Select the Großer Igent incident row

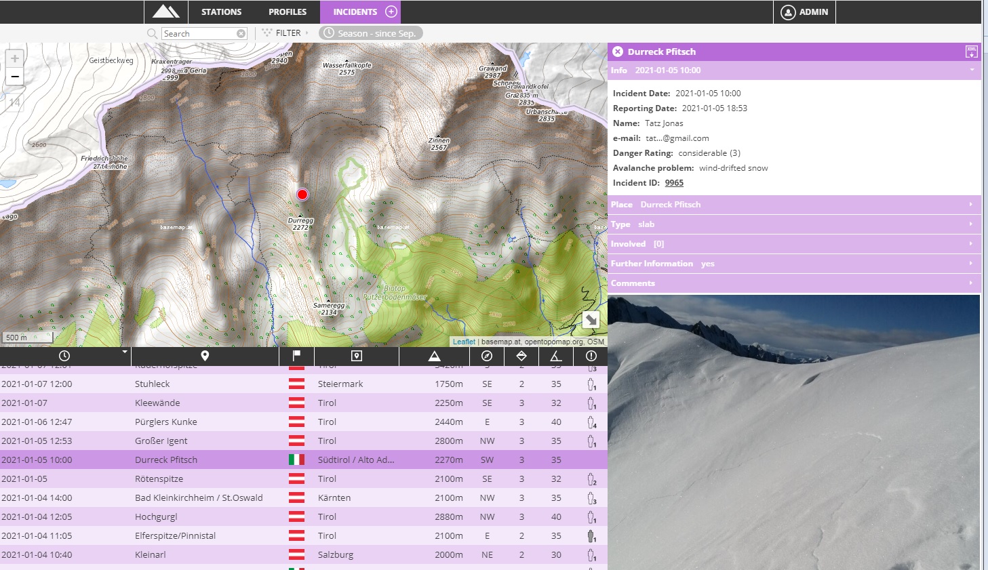[x=304, y=441]
